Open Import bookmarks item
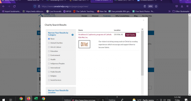191x101 pixels. [11, 11]
